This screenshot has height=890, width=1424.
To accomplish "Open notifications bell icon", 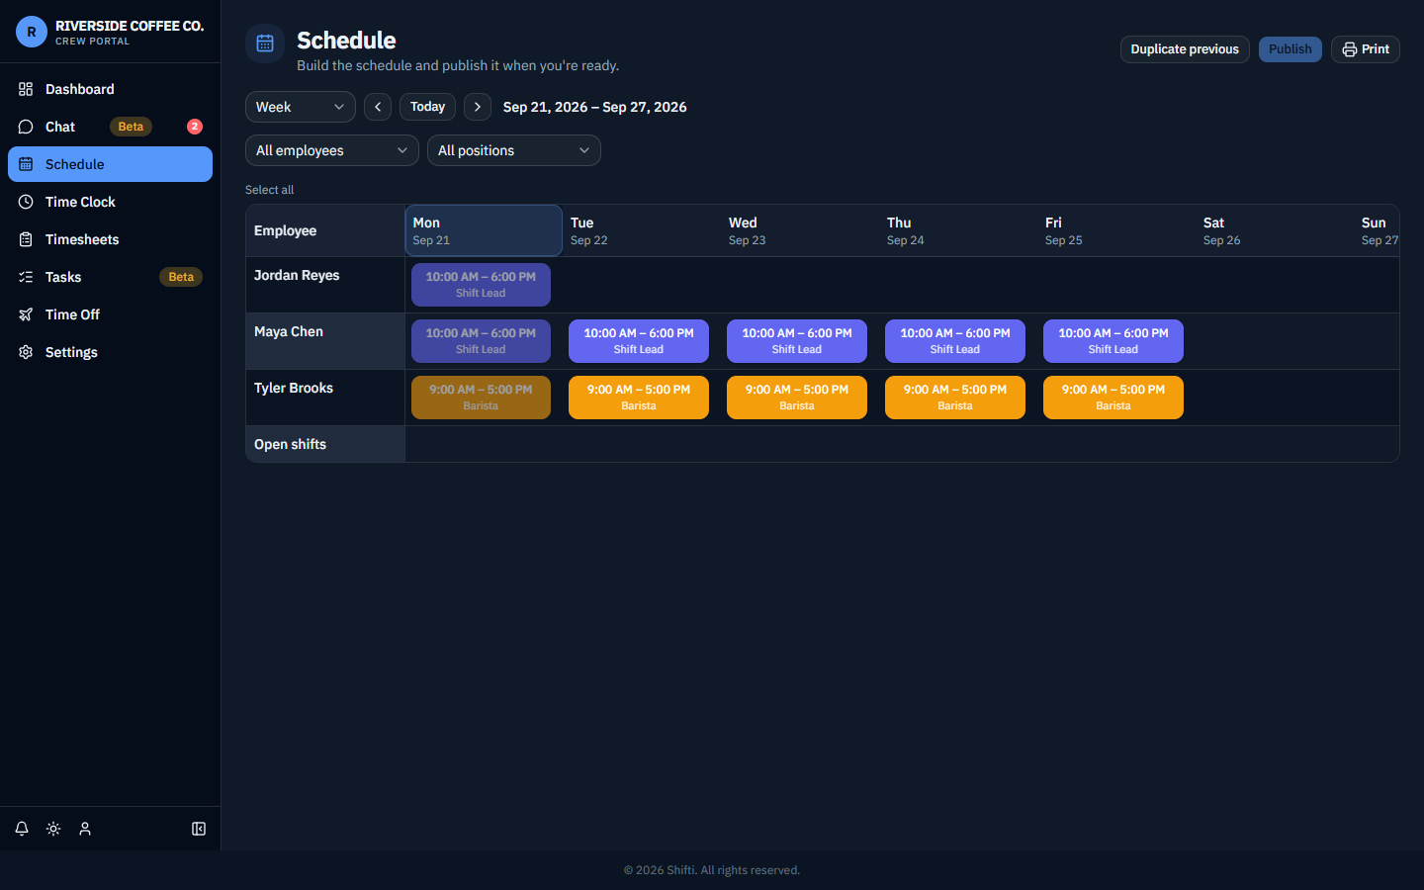I will click(x=22, y=829).
